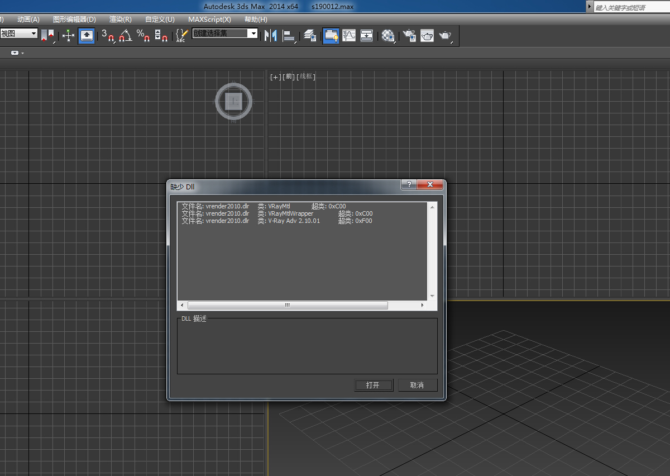Screen dimensions: 670x476
Task: Open the 图形编辑器(D) menu
Action: (74, 19)
